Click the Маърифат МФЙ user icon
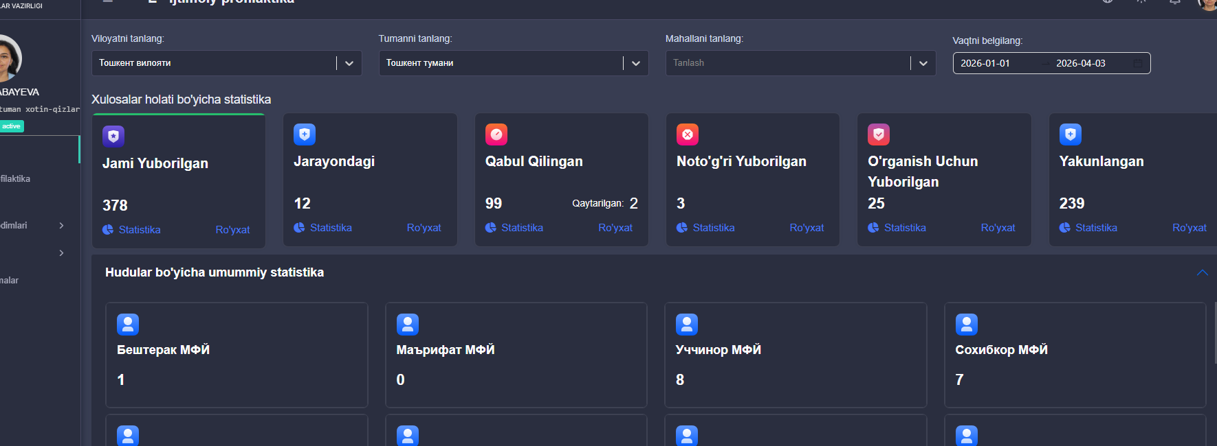 (408, 325)
